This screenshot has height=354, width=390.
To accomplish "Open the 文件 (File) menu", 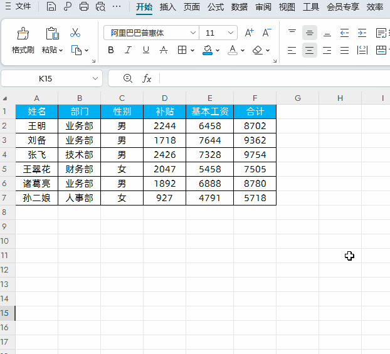I will click(18, 7).
